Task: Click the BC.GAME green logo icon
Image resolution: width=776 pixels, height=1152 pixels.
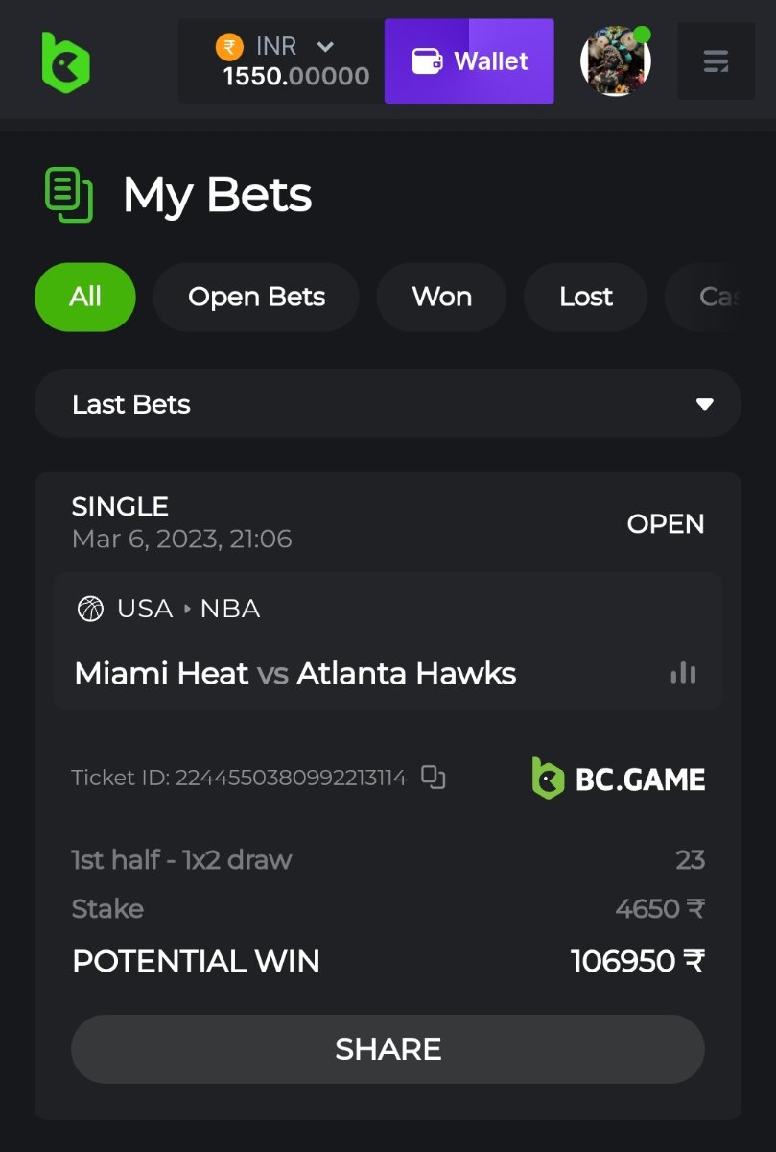Action: pyautogui.click(x=65, y=61)
